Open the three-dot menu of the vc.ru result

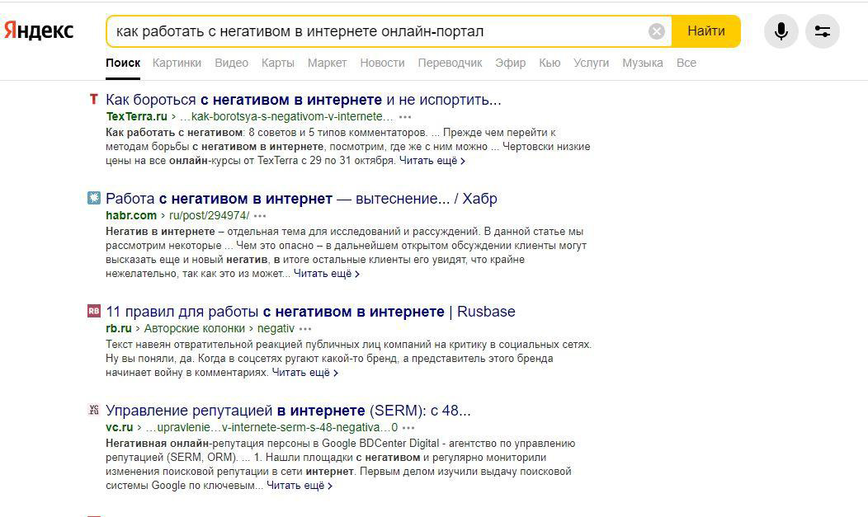pos(408,427)
